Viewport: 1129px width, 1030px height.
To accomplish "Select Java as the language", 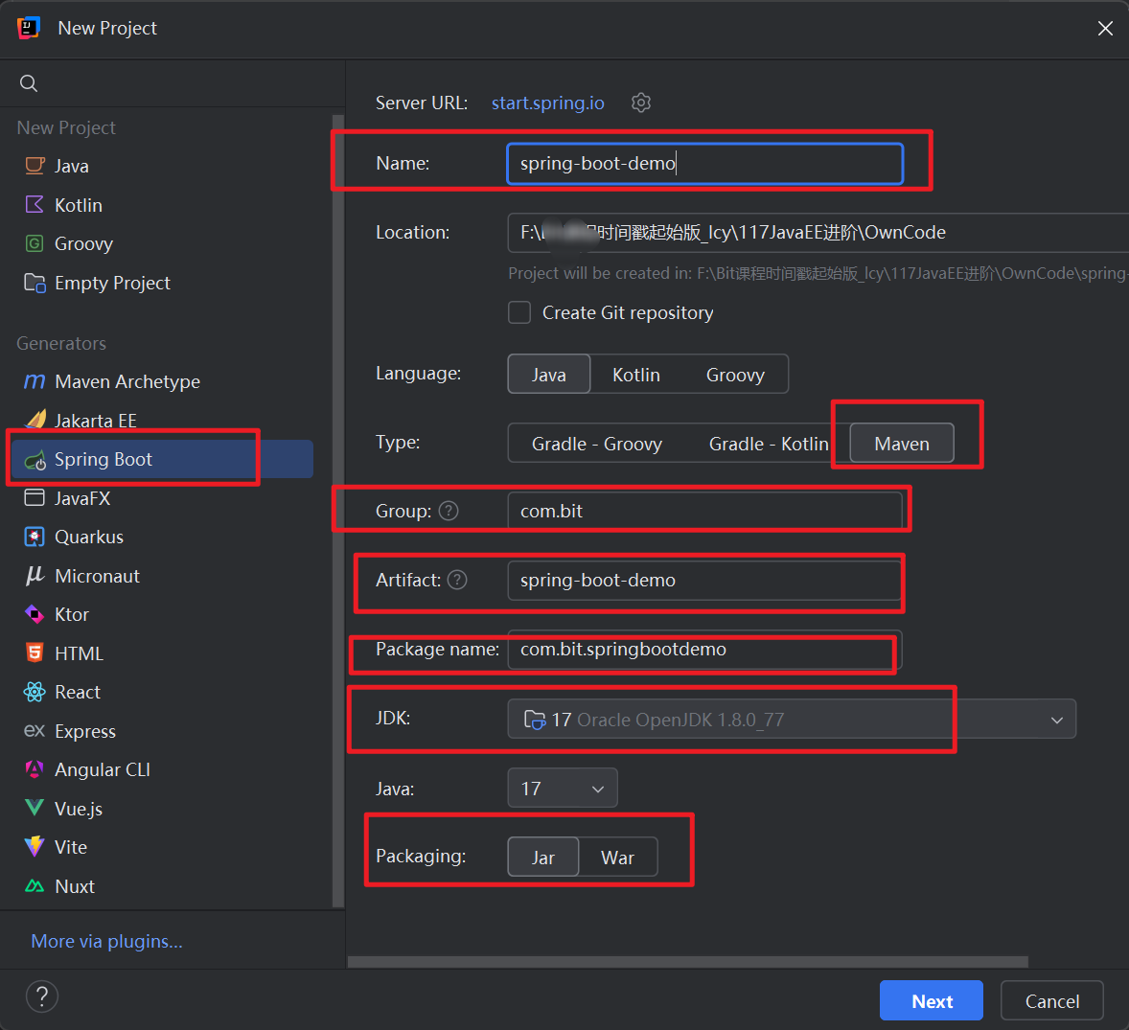I will point(548,375).
